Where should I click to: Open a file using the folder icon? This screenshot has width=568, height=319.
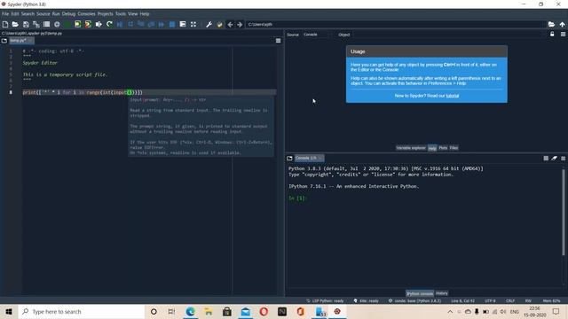(15, 24)
